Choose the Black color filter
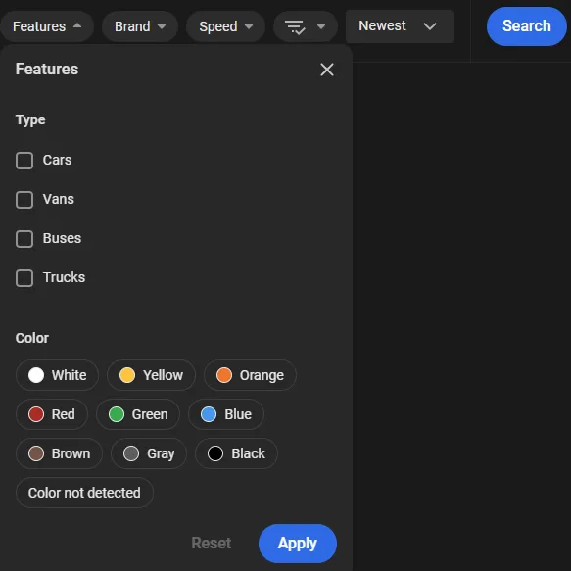 [x=236, y=453]
